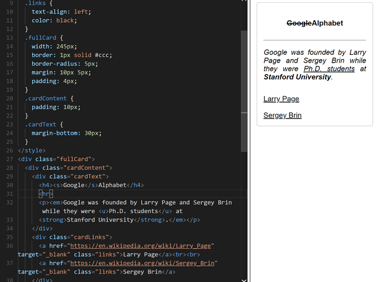The image size is (378, 282).
Task: Click the 'text-align: left;' declaration
Action: (x=61, y=12)
